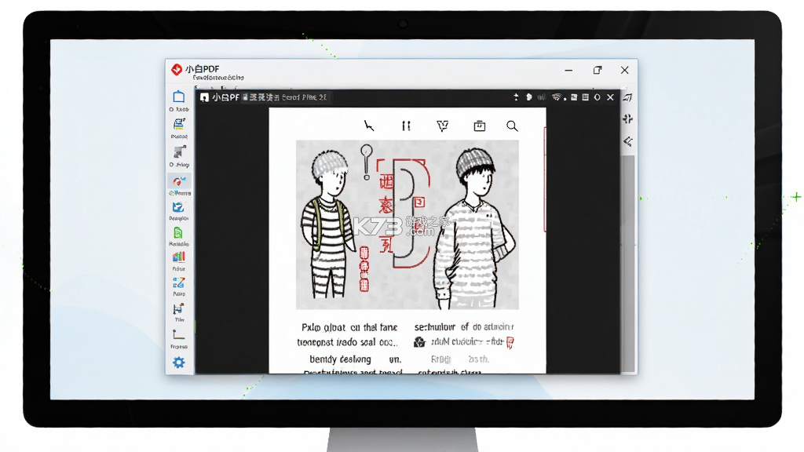Click the red diamond 小白PDF logo
The height and width of the screenshot is (452, 804).
(177, 69)
